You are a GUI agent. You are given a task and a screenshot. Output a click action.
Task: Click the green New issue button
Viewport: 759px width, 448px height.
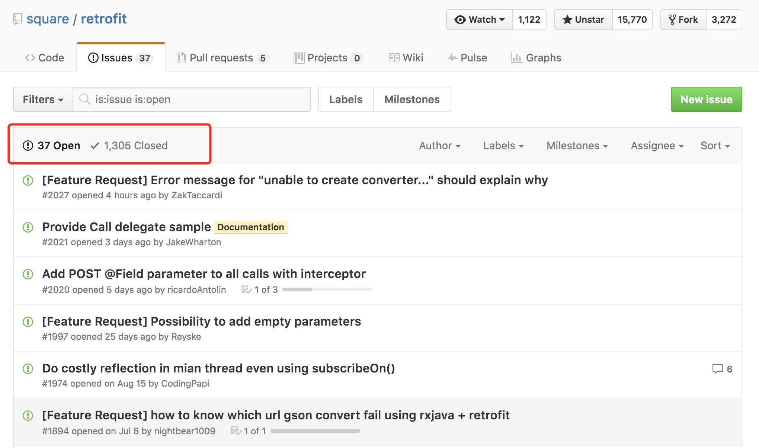click(706, 99)
